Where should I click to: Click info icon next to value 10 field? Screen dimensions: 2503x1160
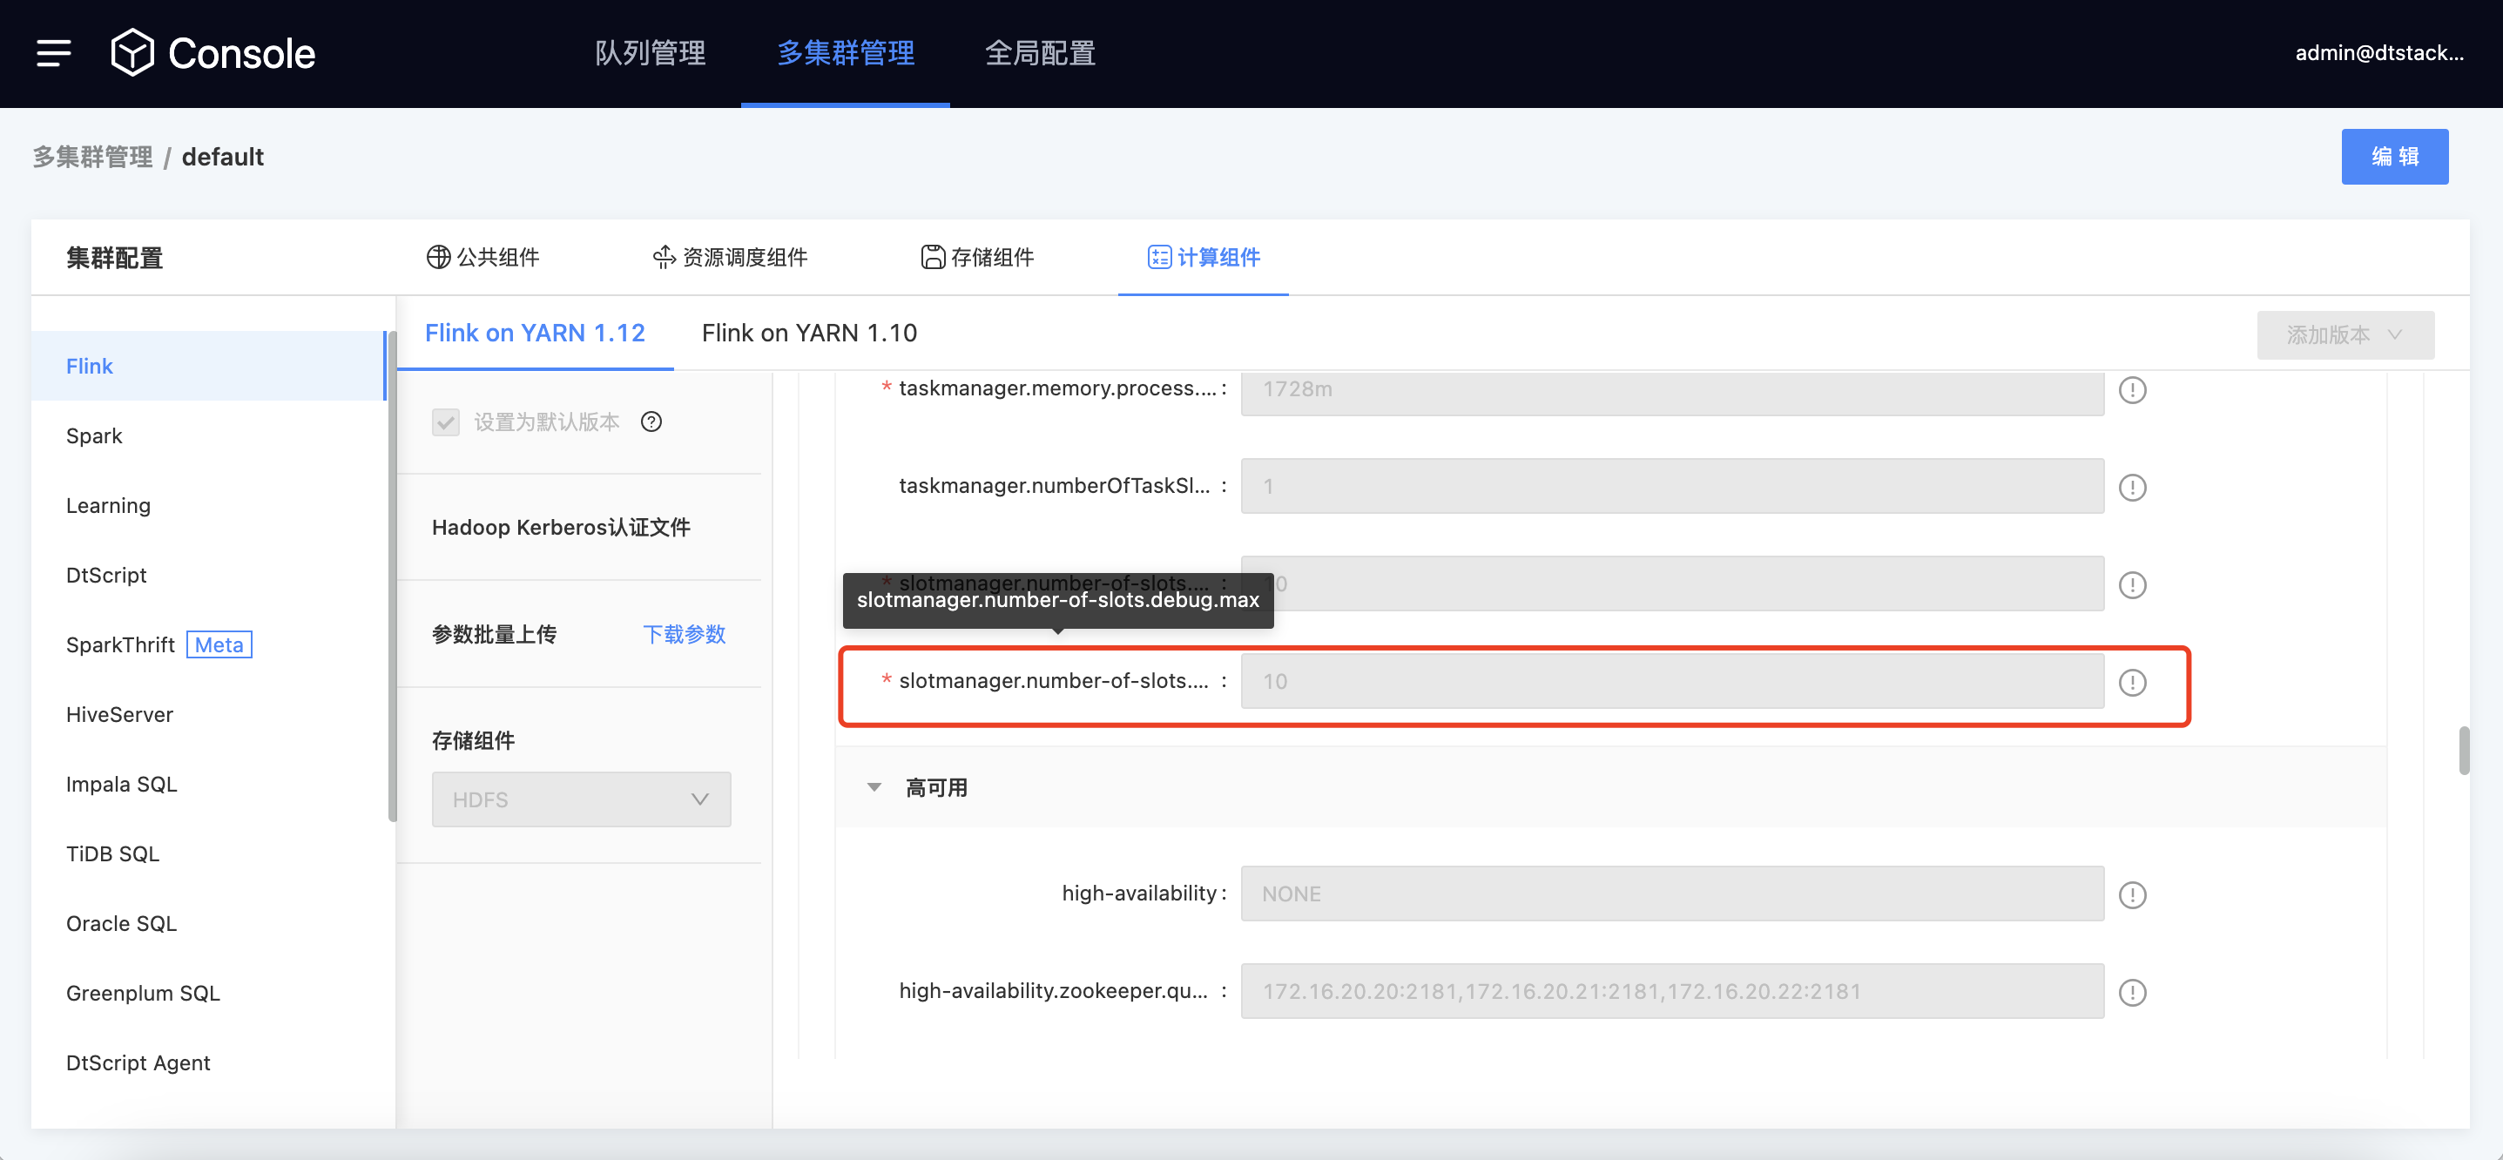2132,682
